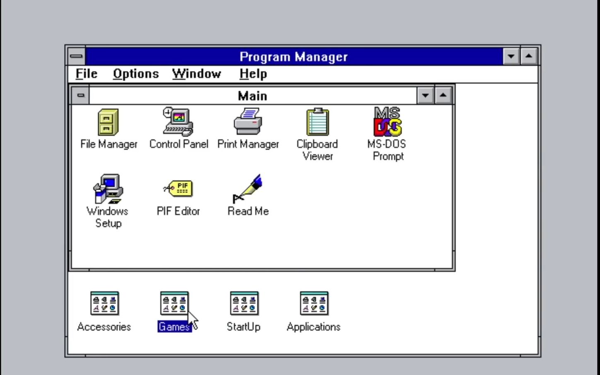Click the 'Control Panel' label text
Image resolution: width=600 pixels, height=375 pixels.
[178, 144]
